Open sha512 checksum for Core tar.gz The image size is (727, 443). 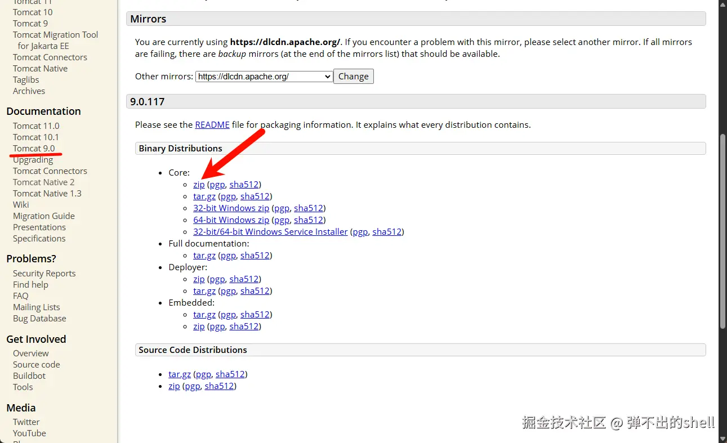click(255, 196)
